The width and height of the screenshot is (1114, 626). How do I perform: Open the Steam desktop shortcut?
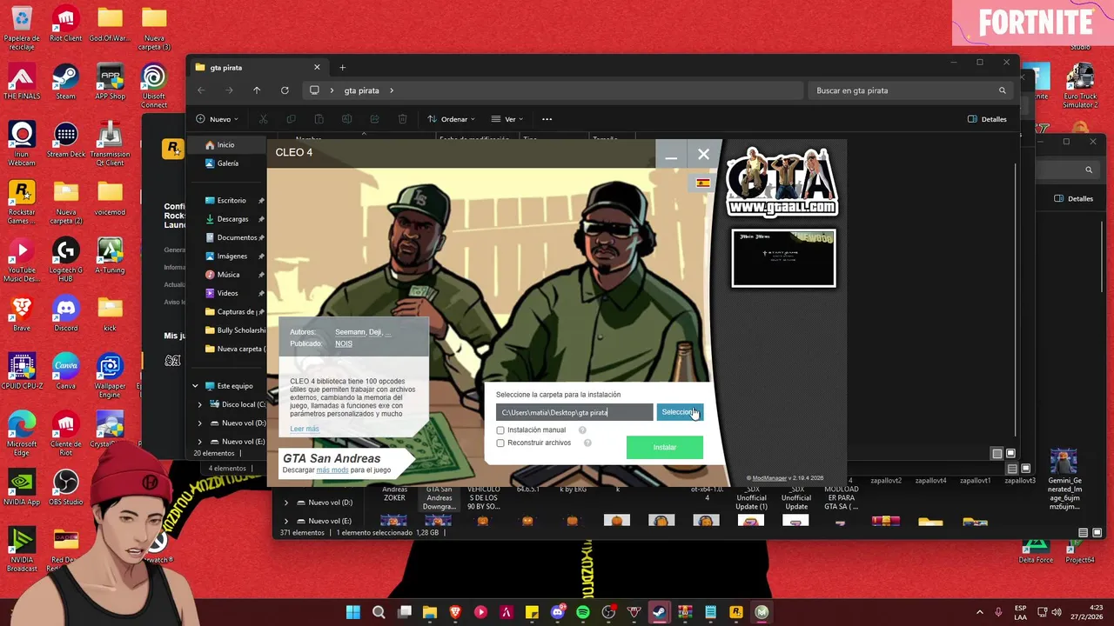[x=65, y=83]
